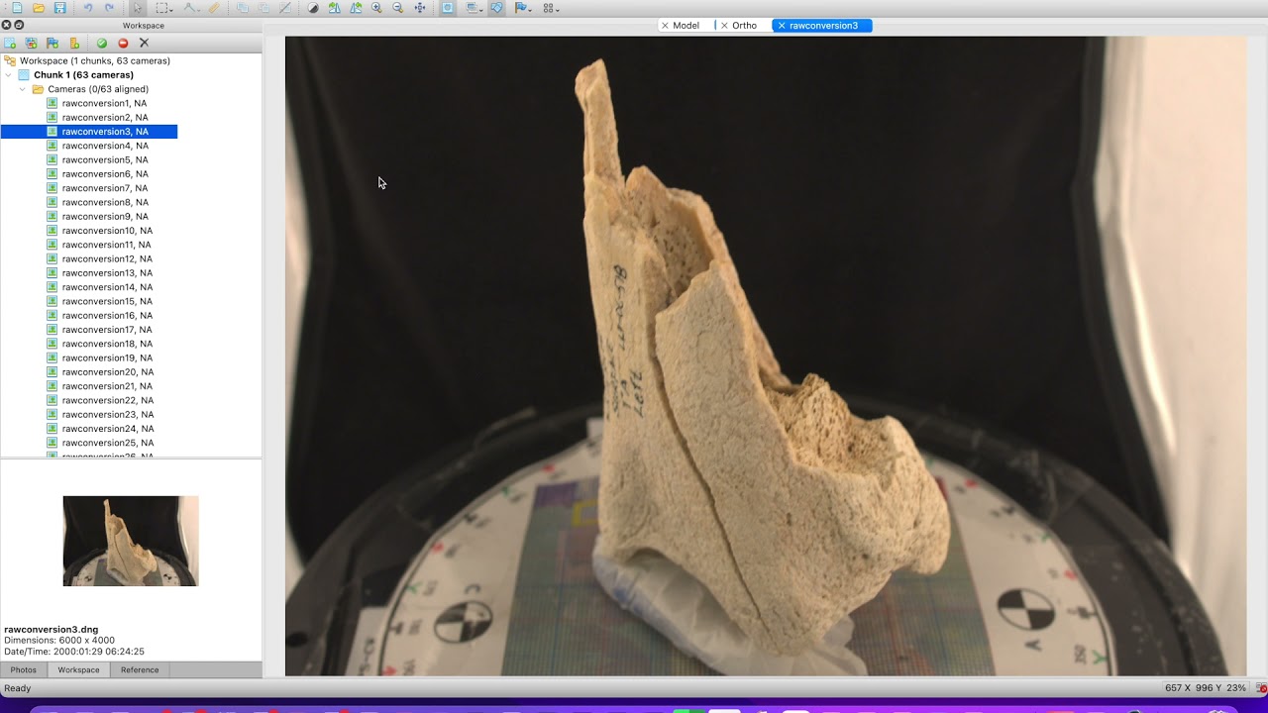Viewport: 1268px width, 713px height.
Task: Select the Navigation arrow tool
Action: [x=138, y=8]
